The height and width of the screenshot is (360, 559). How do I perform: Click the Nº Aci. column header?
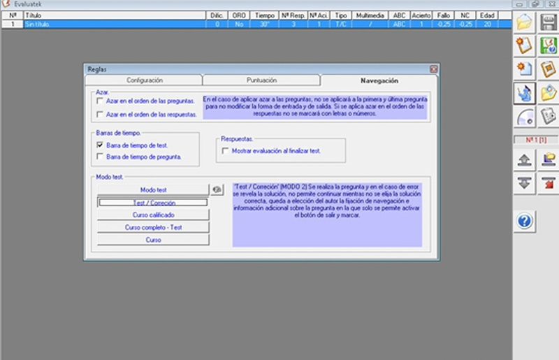coord(319,15)
